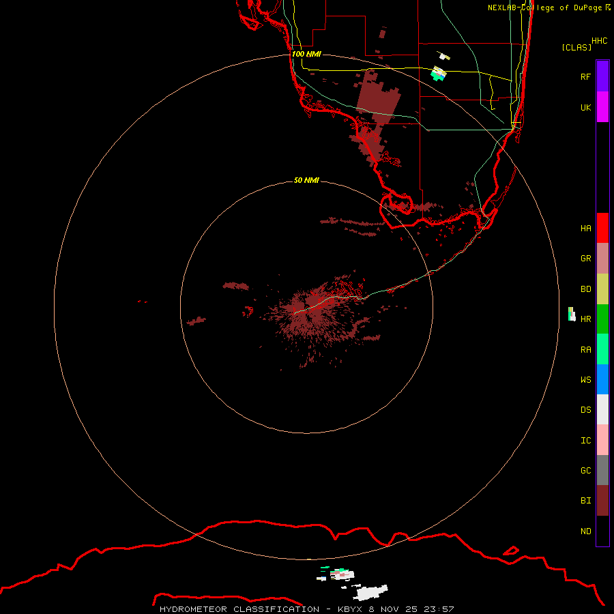614x614 pixels.
Task: Click the 'HR' legend label
Action: pos(586,319)
